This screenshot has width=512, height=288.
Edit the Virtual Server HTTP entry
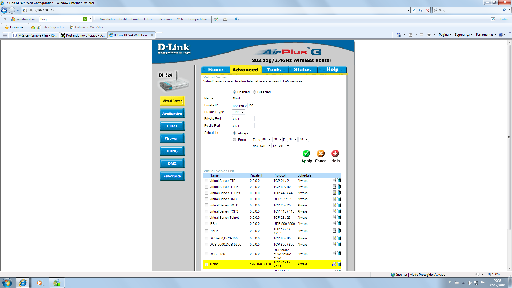[x=334, y=186]
